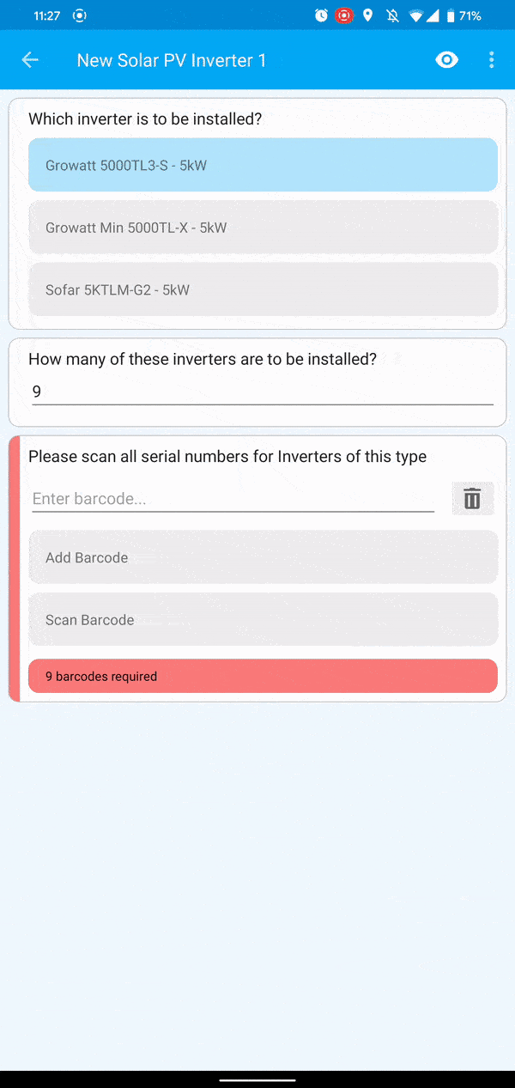515x1088 pixels.
Task: Choose Growatt Min 5000TL-X - 5kW
Action: pos(263,228)
